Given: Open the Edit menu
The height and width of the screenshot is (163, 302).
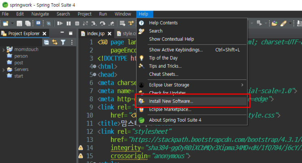Looking at the screenshot, I should coord(20,14).
